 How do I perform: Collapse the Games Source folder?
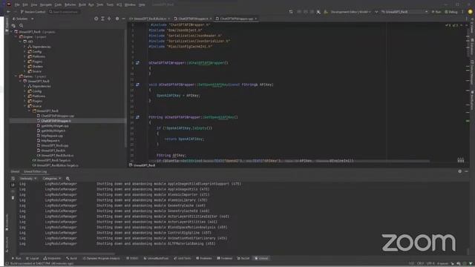25,106
